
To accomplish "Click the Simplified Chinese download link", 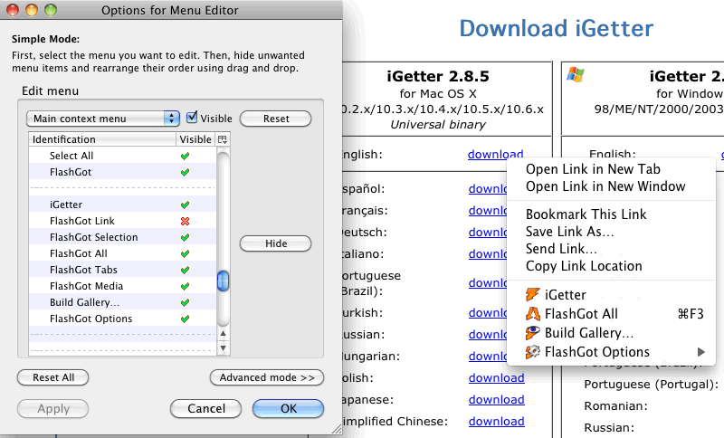I will click(x=496, y=421).
